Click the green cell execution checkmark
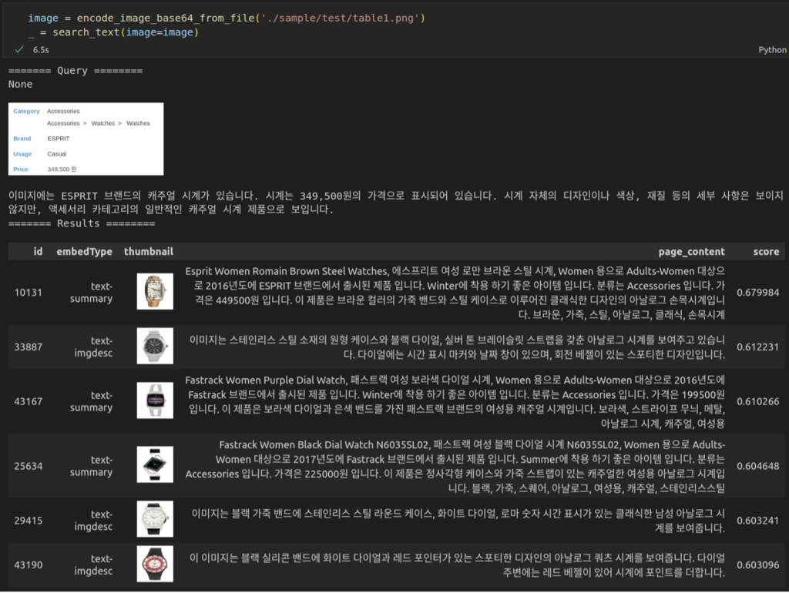The height and width of the screenshot is (593, 789). pos(19,49)
